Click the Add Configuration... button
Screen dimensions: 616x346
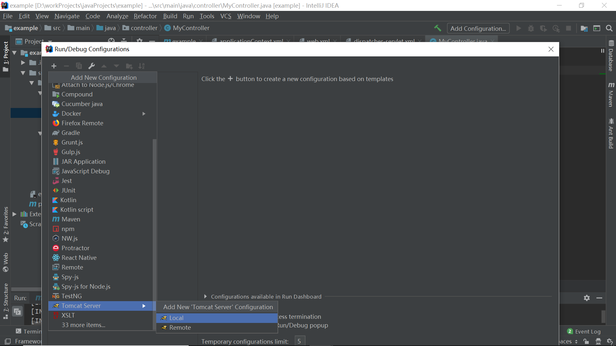478,28
